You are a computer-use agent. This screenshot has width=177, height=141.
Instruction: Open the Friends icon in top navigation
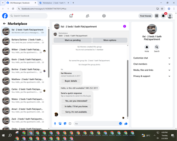point(87,16)
